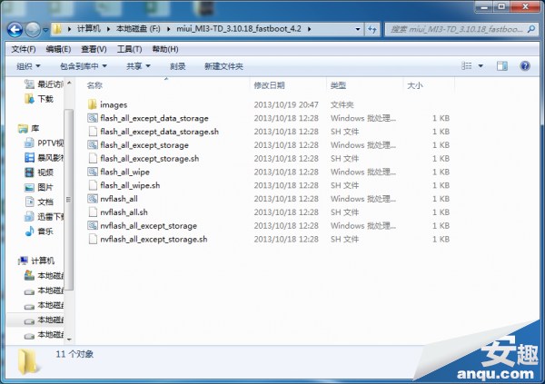The image size is (545, 384).
Task: Open the 工具(T) menu
Action: click(x=129, y=49)
